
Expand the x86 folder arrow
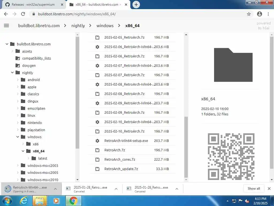(x=23, y=144)
